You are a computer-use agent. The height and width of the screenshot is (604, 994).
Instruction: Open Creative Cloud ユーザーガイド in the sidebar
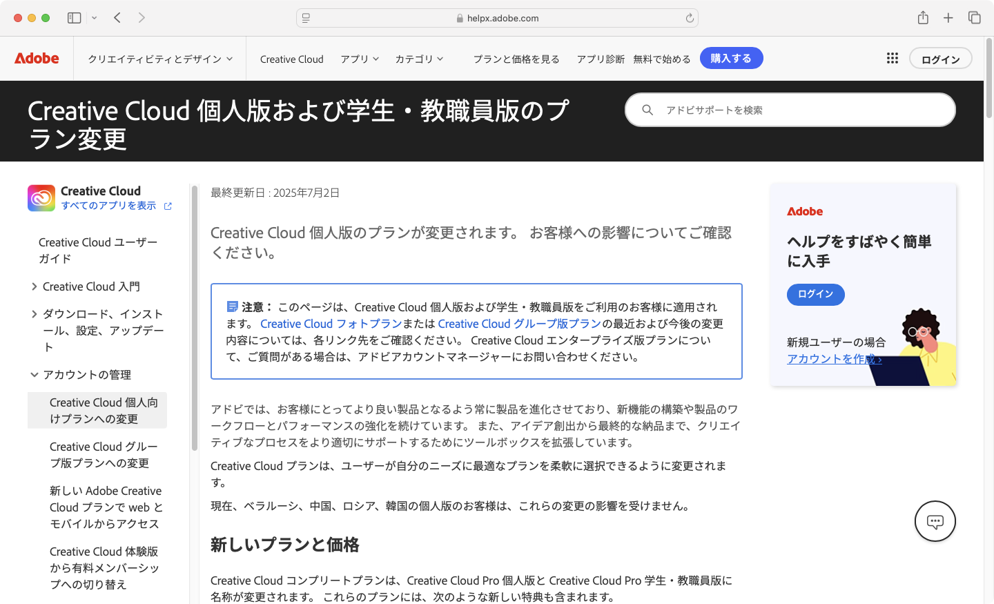(x=98, y=251)
